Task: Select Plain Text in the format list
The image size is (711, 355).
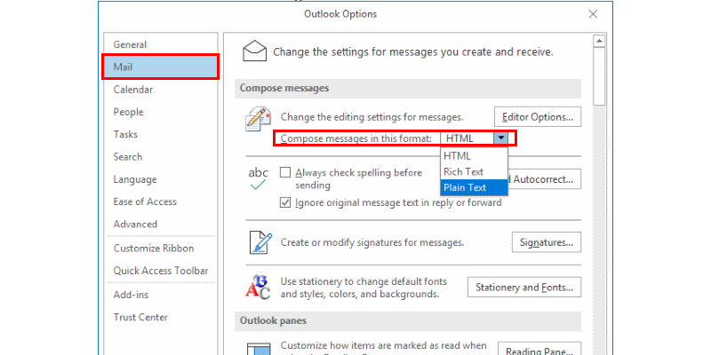Action: [x=474, y=187]
